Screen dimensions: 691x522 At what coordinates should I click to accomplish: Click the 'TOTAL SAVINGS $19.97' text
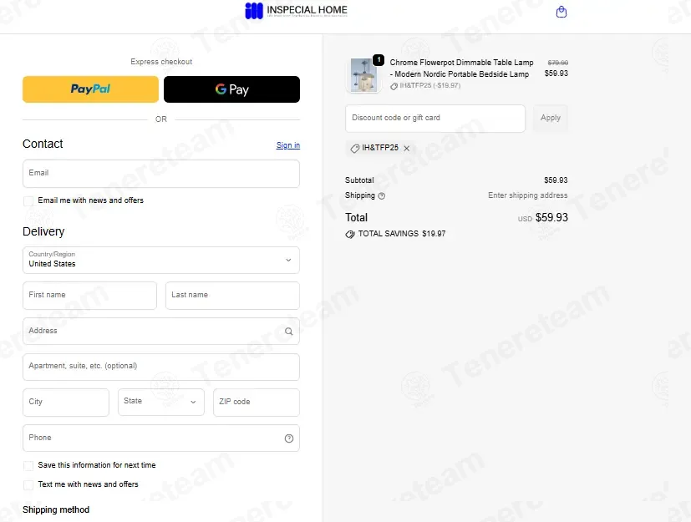click(401, 234)
